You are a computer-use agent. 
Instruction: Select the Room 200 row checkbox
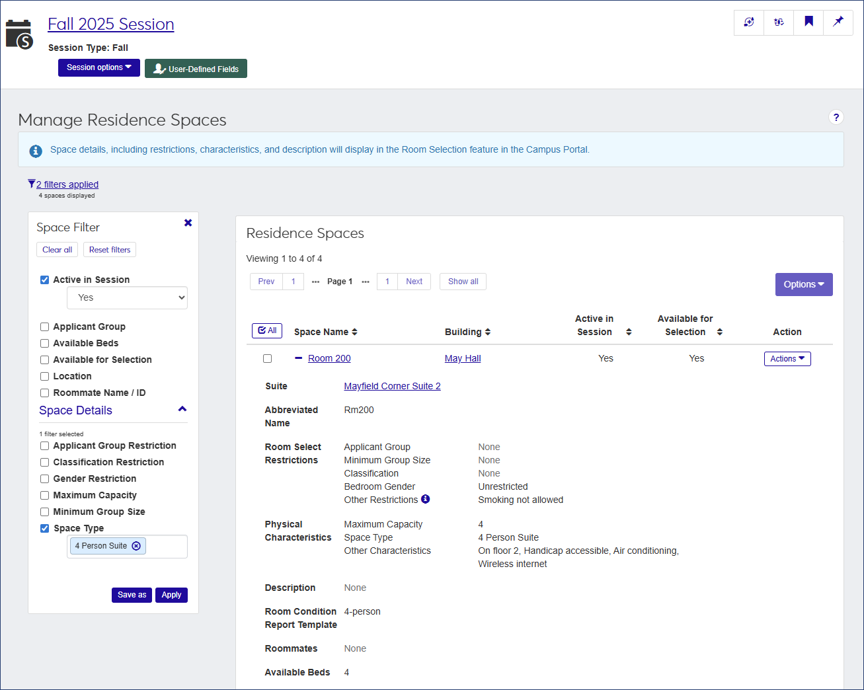tap(267, 358)
